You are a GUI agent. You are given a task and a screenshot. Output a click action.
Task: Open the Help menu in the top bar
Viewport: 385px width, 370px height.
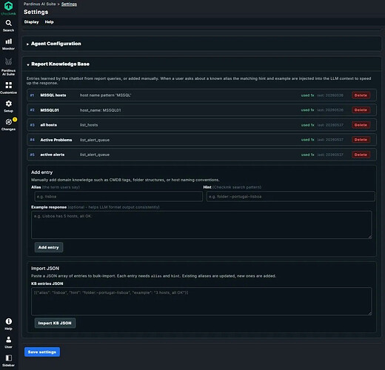click(x=49, y=22)
